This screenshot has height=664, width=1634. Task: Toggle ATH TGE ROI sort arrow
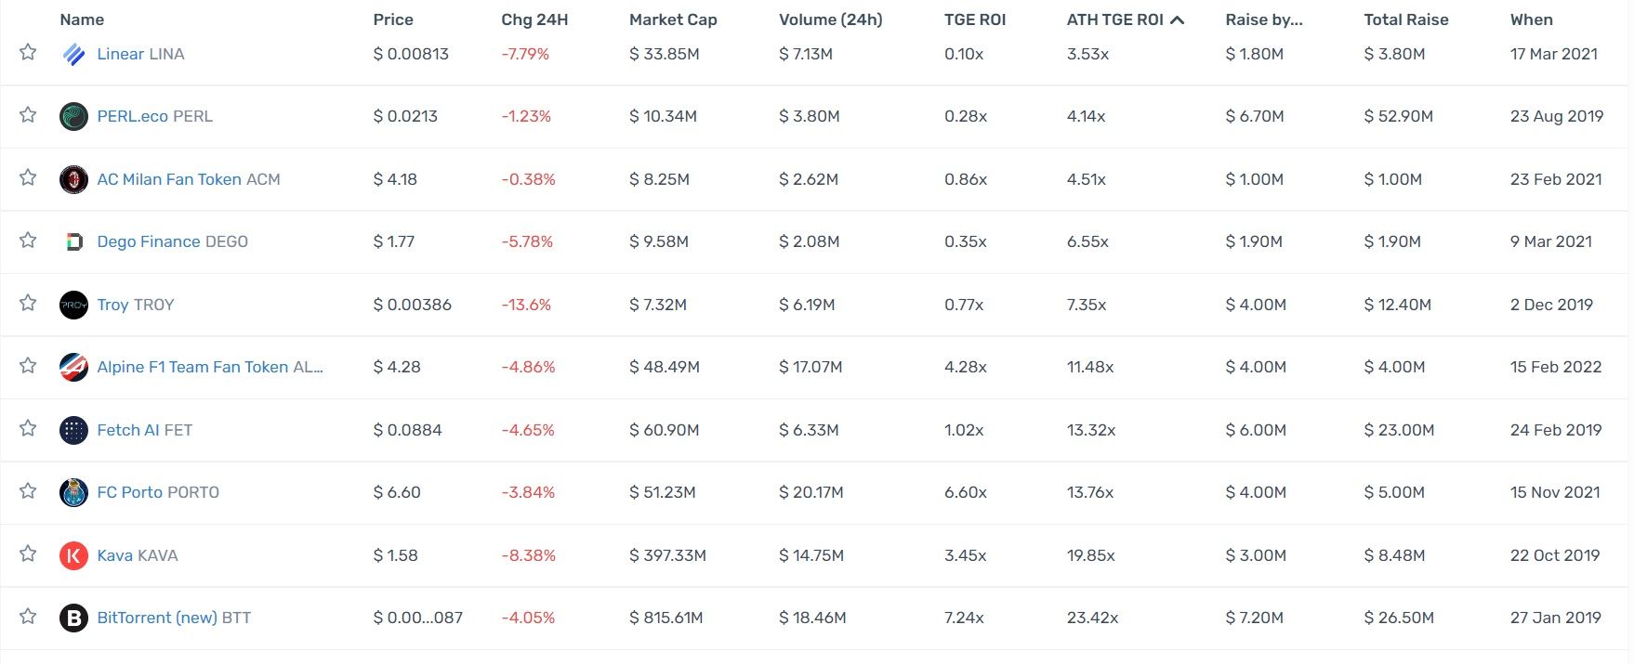pyautogui.click(x=1178, y=20)
